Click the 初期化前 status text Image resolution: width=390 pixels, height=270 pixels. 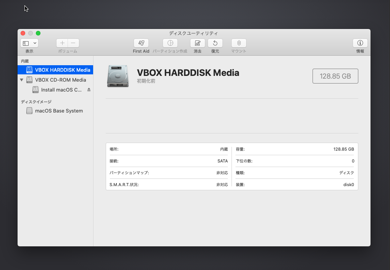point(146,81)
